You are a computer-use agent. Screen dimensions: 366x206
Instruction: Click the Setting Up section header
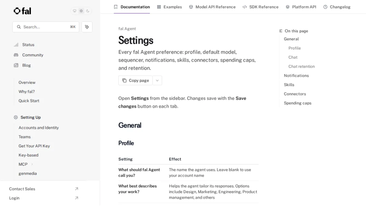(x=30, y=117)
